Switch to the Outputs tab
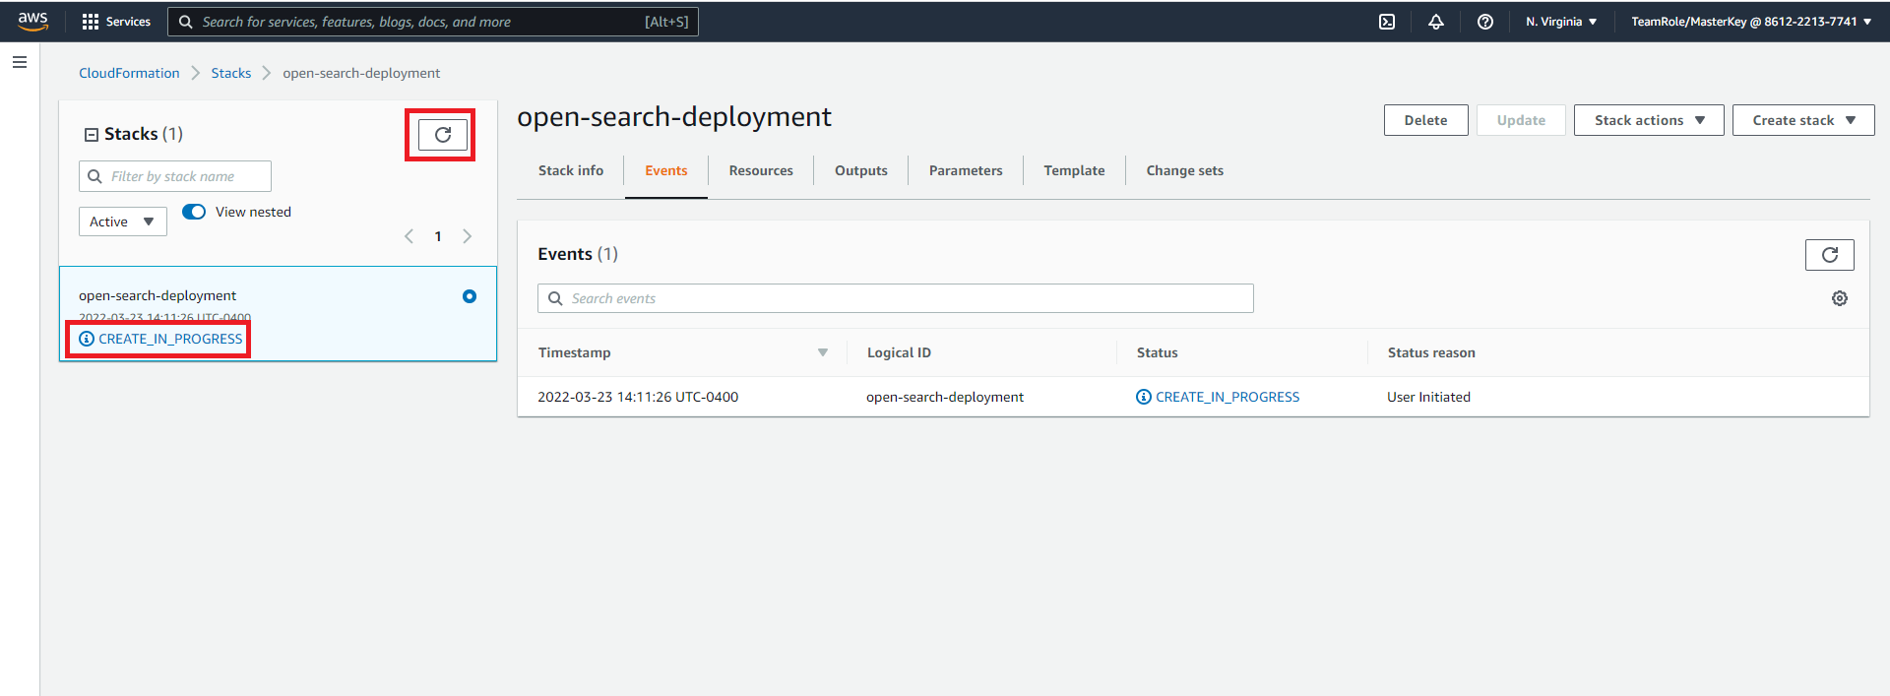Viewport: 1890px width, 696px height. 861,170
